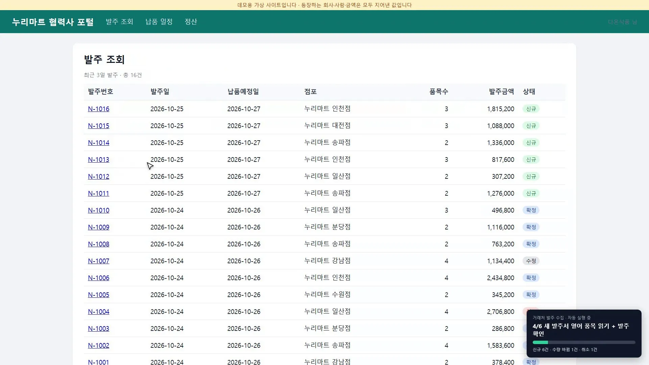Click the 발주번호 column header
This screenshot has height=365, width=649.
[x=100, y=92]
